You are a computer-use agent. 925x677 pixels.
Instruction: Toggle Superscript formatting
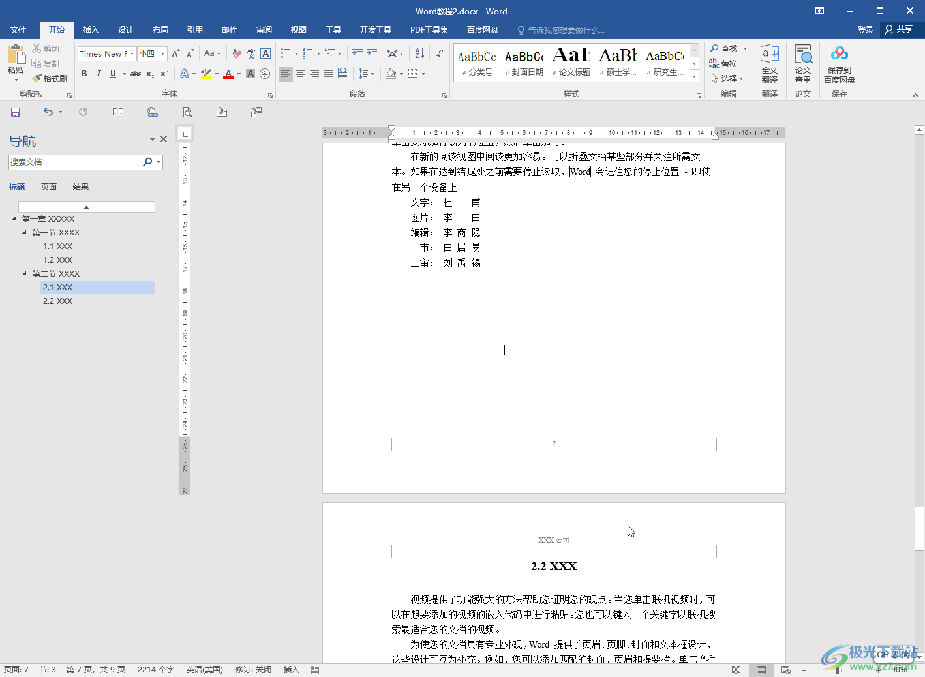(x=164, y=74)
